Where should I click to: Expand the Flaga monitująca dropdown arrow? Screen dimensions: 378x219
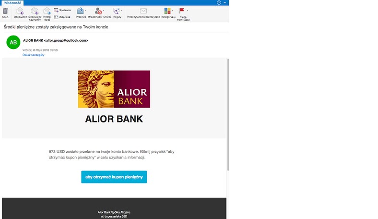pos(187,11)
